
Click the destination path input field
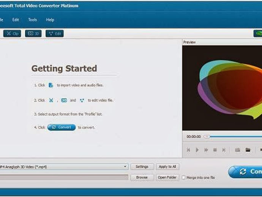[x=64, y=178]
